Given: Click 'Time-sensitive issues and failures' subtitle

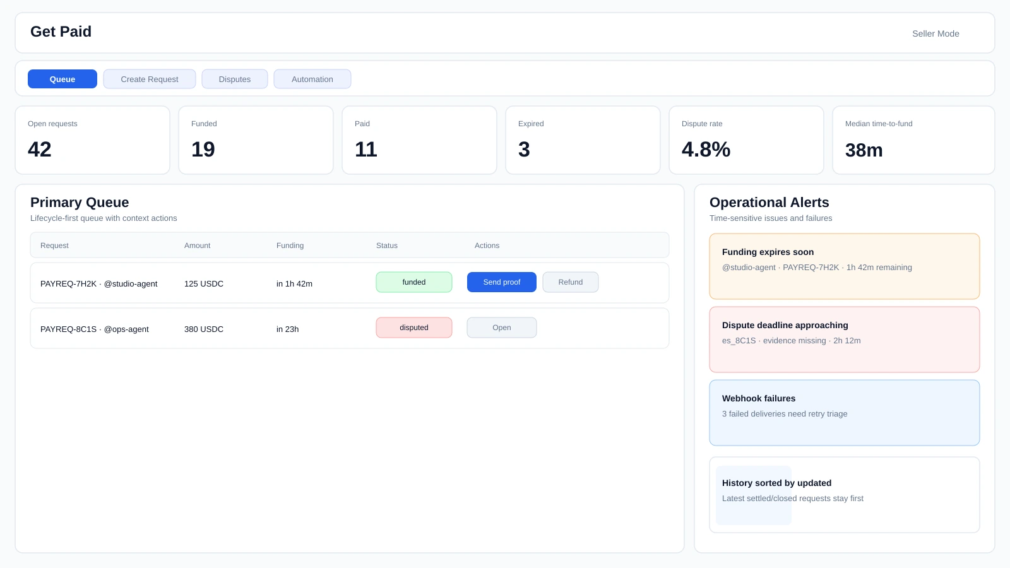Looking at the screenshot, I should tap(771, 218).
